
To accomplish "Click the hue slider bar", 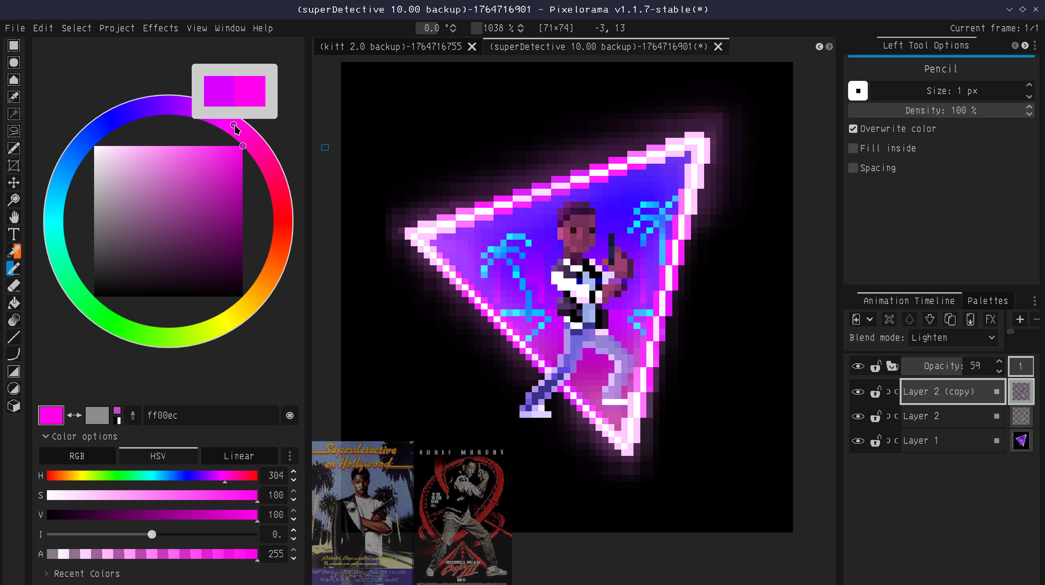I will pos(152,476).
